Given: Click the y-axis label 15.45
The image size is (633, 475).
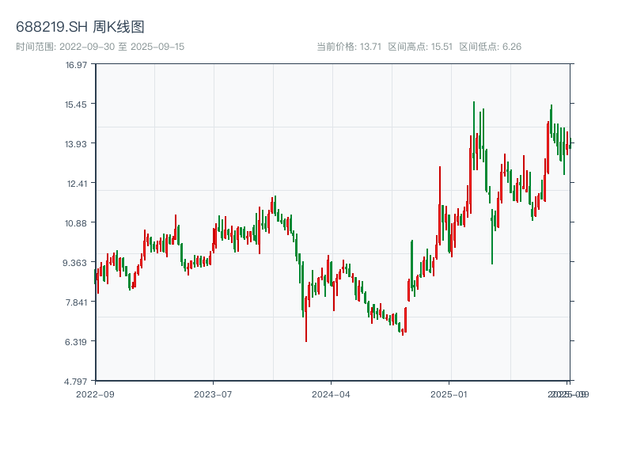Looking at the screenshot, I should (76, 104).
